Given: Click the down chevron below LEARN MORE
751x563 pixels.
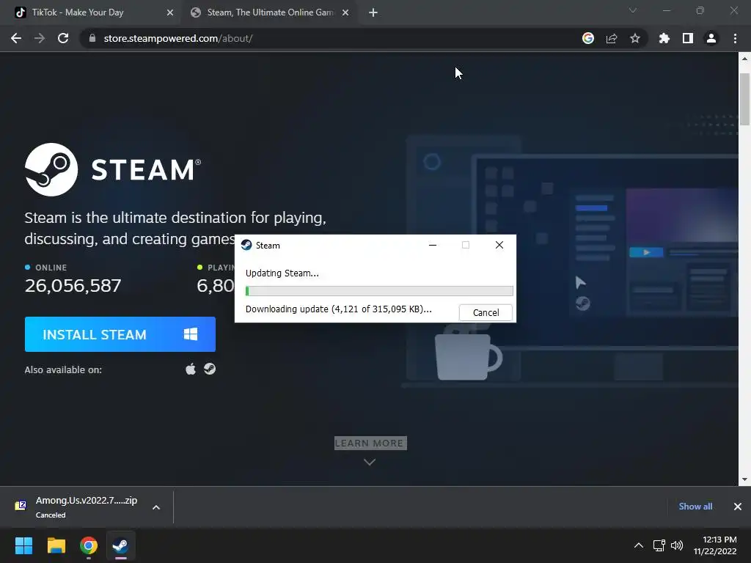Looking at the screenshot, I should tap(370, 462).
